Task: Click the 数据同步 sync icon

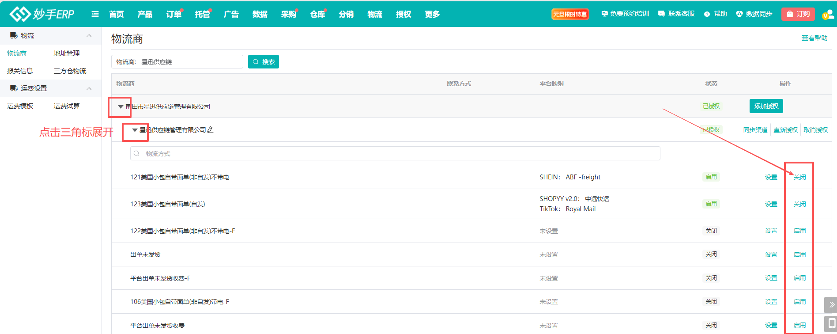Action: click(x=739, y=14)
